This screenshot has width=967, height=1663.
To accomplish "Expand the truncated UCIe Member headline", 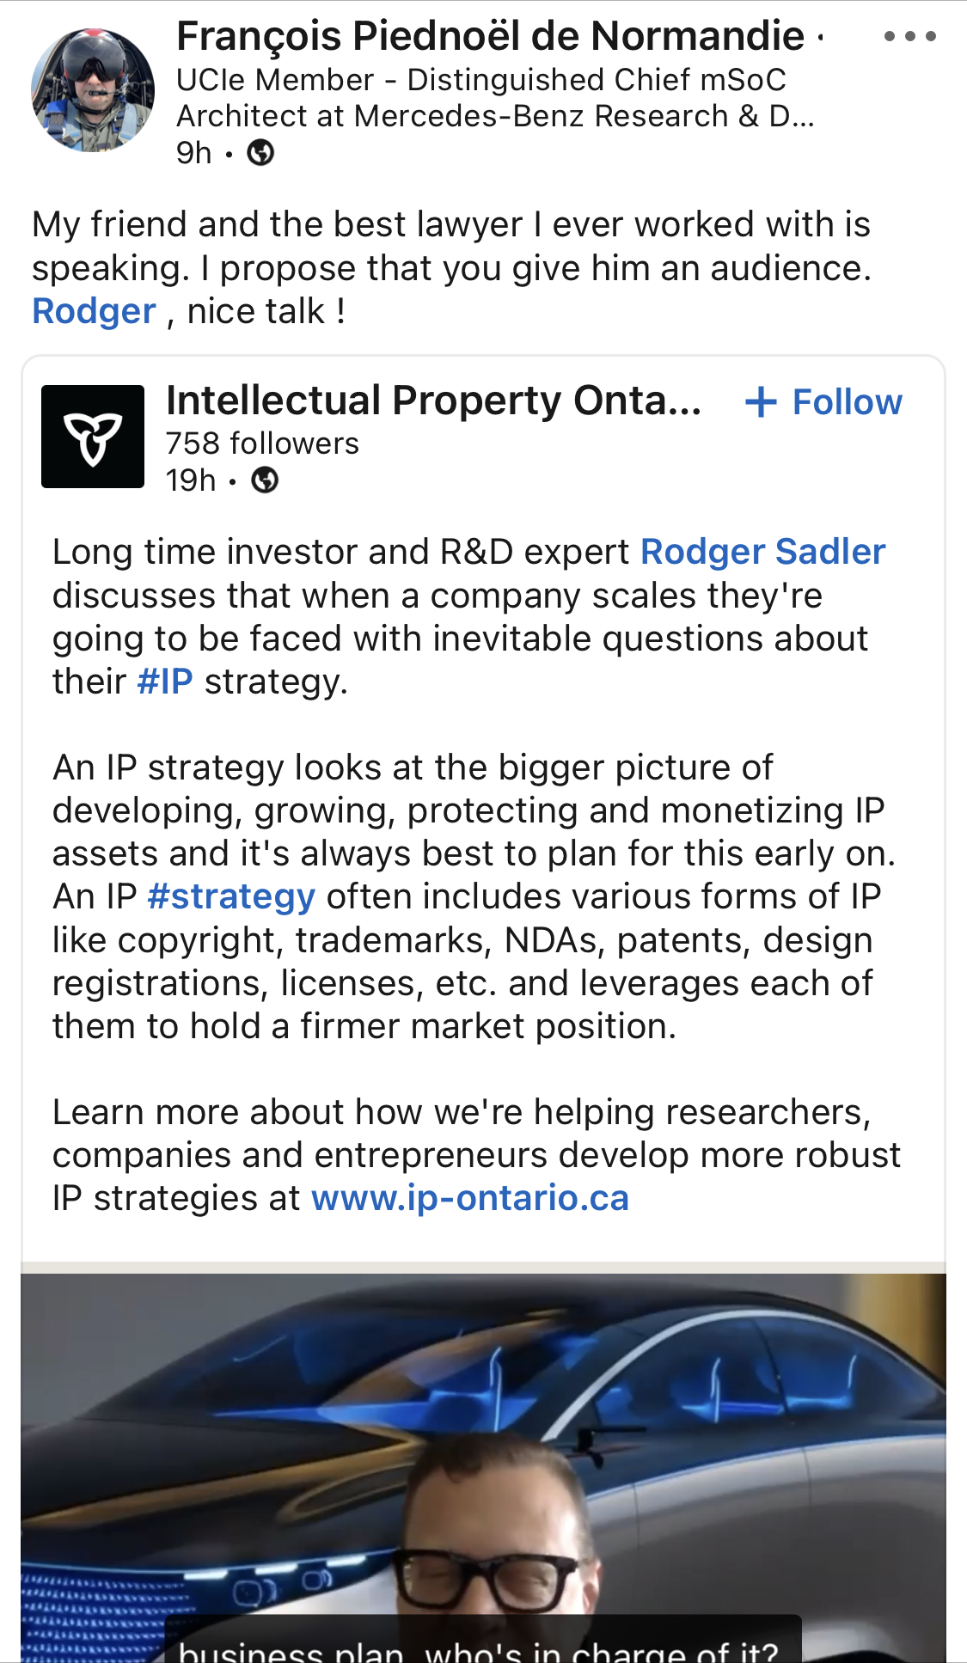I will point(495,98).
